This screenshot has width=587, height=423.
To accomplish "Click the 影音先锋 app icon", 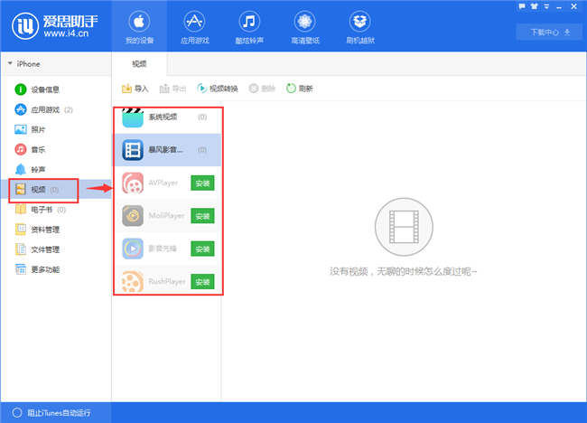I will pyautogui.click(x=133, y=249).
